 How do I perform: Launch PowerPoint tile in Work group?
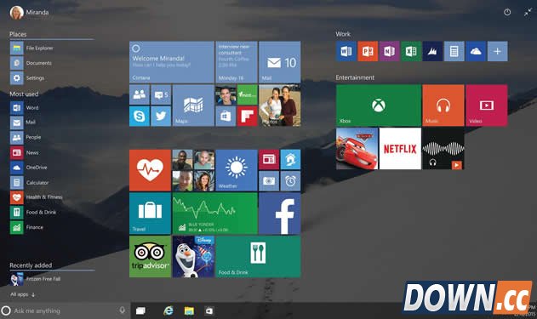pyautogui.click(x=368, y=51)
